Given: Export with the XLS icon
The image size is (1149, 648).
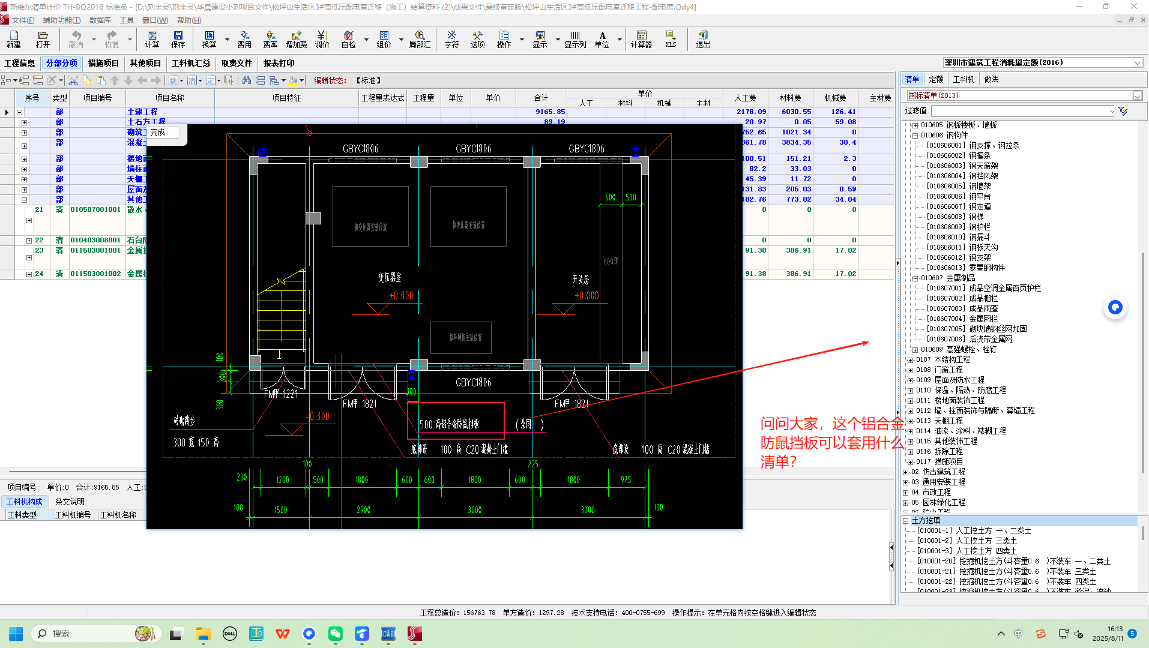Looking at the screenshot, I should [671, 40].
